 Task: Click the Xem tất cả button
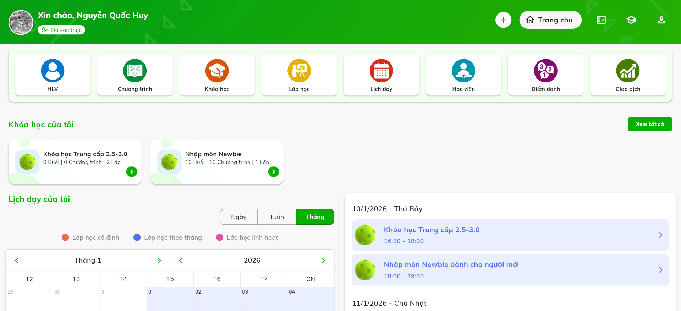pos(649,124)
